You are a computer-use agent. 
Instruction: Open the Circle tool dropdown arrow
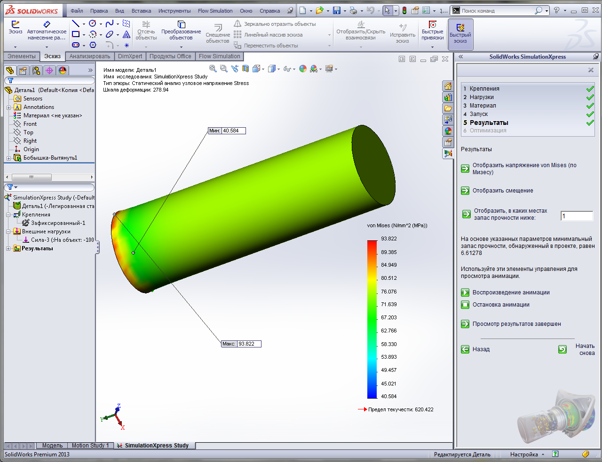(101, 24)
